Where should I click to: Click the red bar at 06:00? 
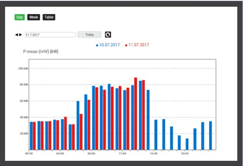[x=81, y=132]
